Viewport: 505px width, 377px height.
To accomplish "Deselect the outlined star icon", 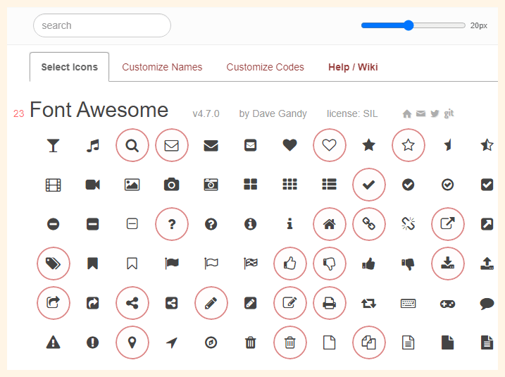I will [x=409, y=145].
